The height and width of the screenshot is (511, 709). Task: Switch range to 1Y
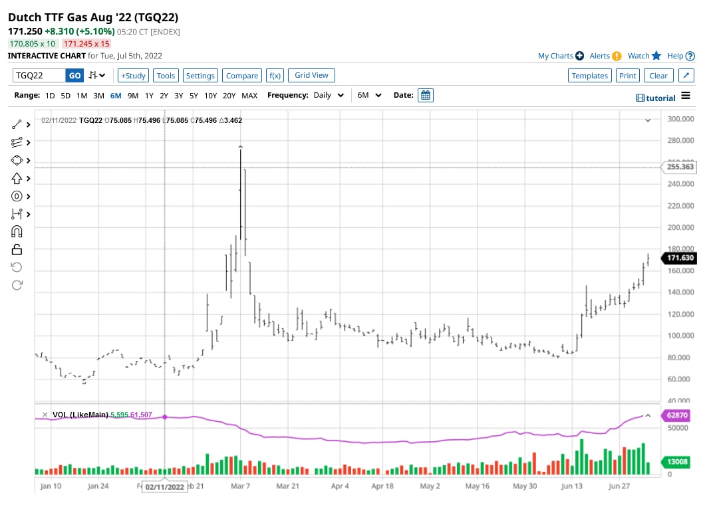(x=149, y=96)
